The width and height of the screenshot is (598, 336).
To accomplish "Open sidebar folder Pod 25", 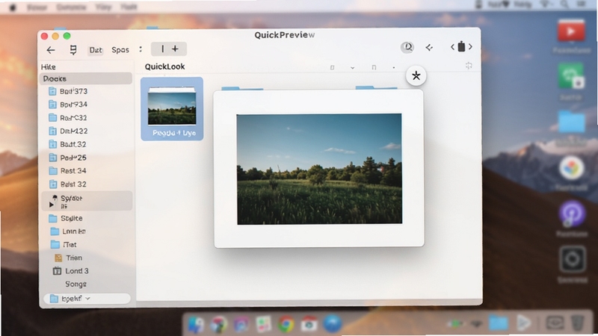I will (68, 158).
